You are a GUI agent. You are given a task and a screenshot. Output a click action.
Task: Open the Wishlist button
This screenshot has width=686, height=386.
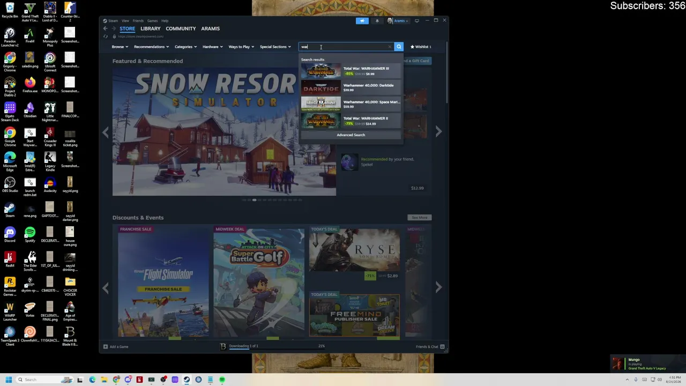pyautogui.click(x=421, y=47)
